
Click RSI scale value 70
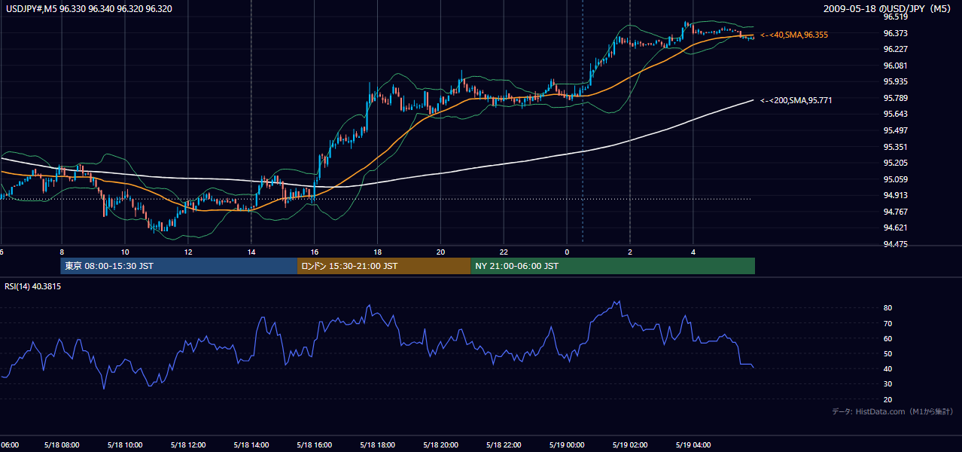pos(888,323)
